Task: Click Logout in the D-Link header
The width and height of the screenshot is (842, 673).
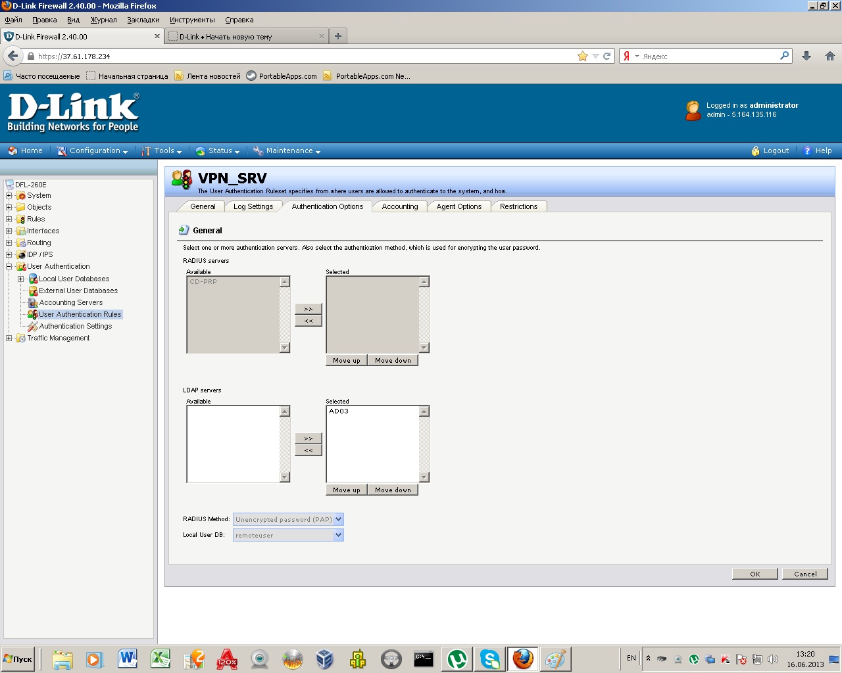Action: [x=770, y=151]
